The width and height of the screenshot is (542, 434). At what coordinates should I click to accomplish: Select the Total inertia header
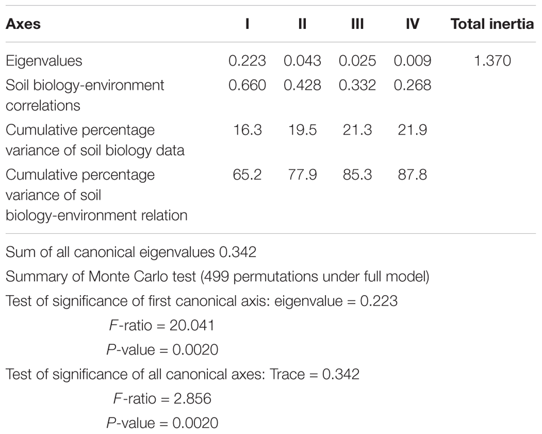(x=492, y=24)
